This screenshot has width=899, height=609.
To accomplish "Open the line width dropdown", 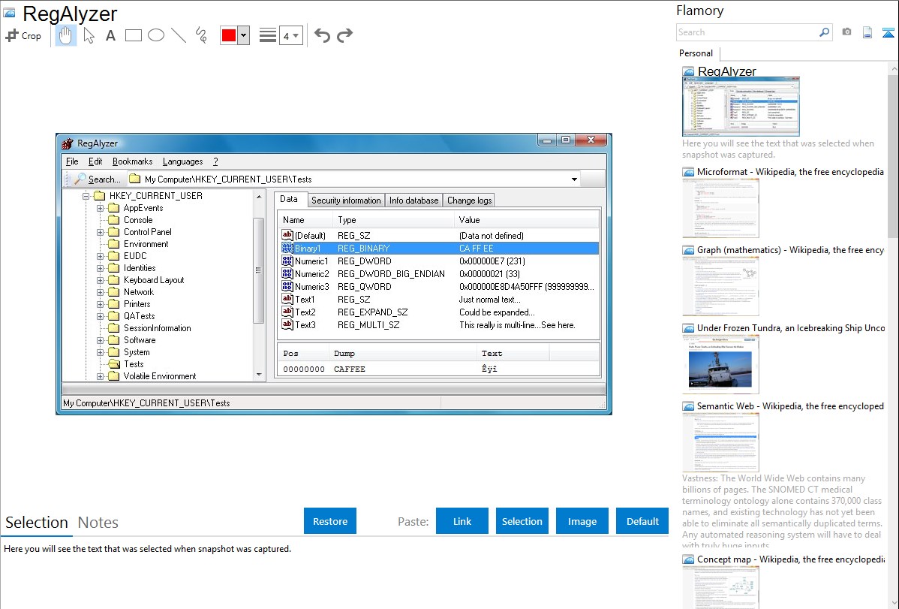I will [x=290, y=35].
